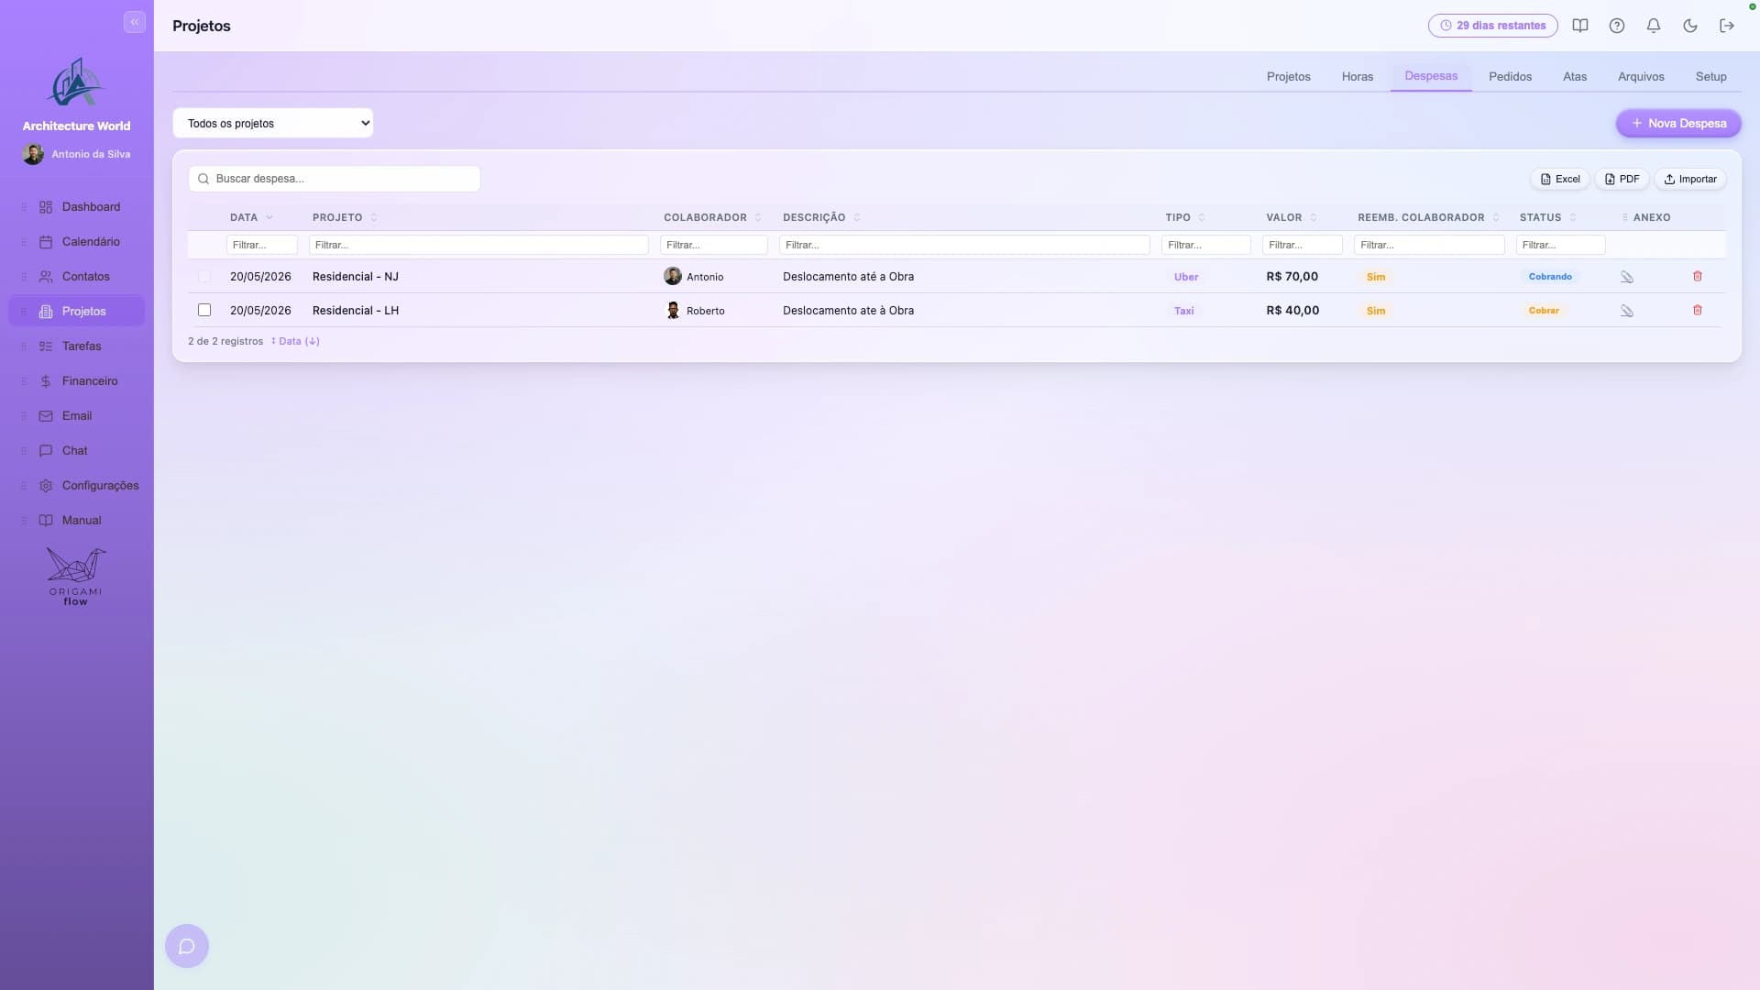Screen dimensions: 1760x990
Task: Sort by the DESCRIÇÃO column header
Action: [821, 217]
